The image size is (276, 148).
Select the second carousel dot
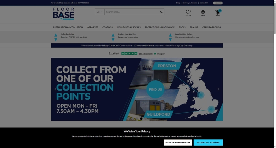133,119
